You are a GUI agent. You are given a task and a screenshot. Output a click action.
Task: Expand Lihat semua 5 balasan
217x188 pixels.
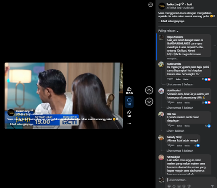click(180, 108)
